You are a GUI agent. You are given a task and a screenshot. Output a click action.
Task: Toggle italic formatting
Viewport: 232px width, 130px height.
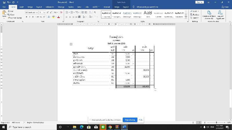pos(30,17)
